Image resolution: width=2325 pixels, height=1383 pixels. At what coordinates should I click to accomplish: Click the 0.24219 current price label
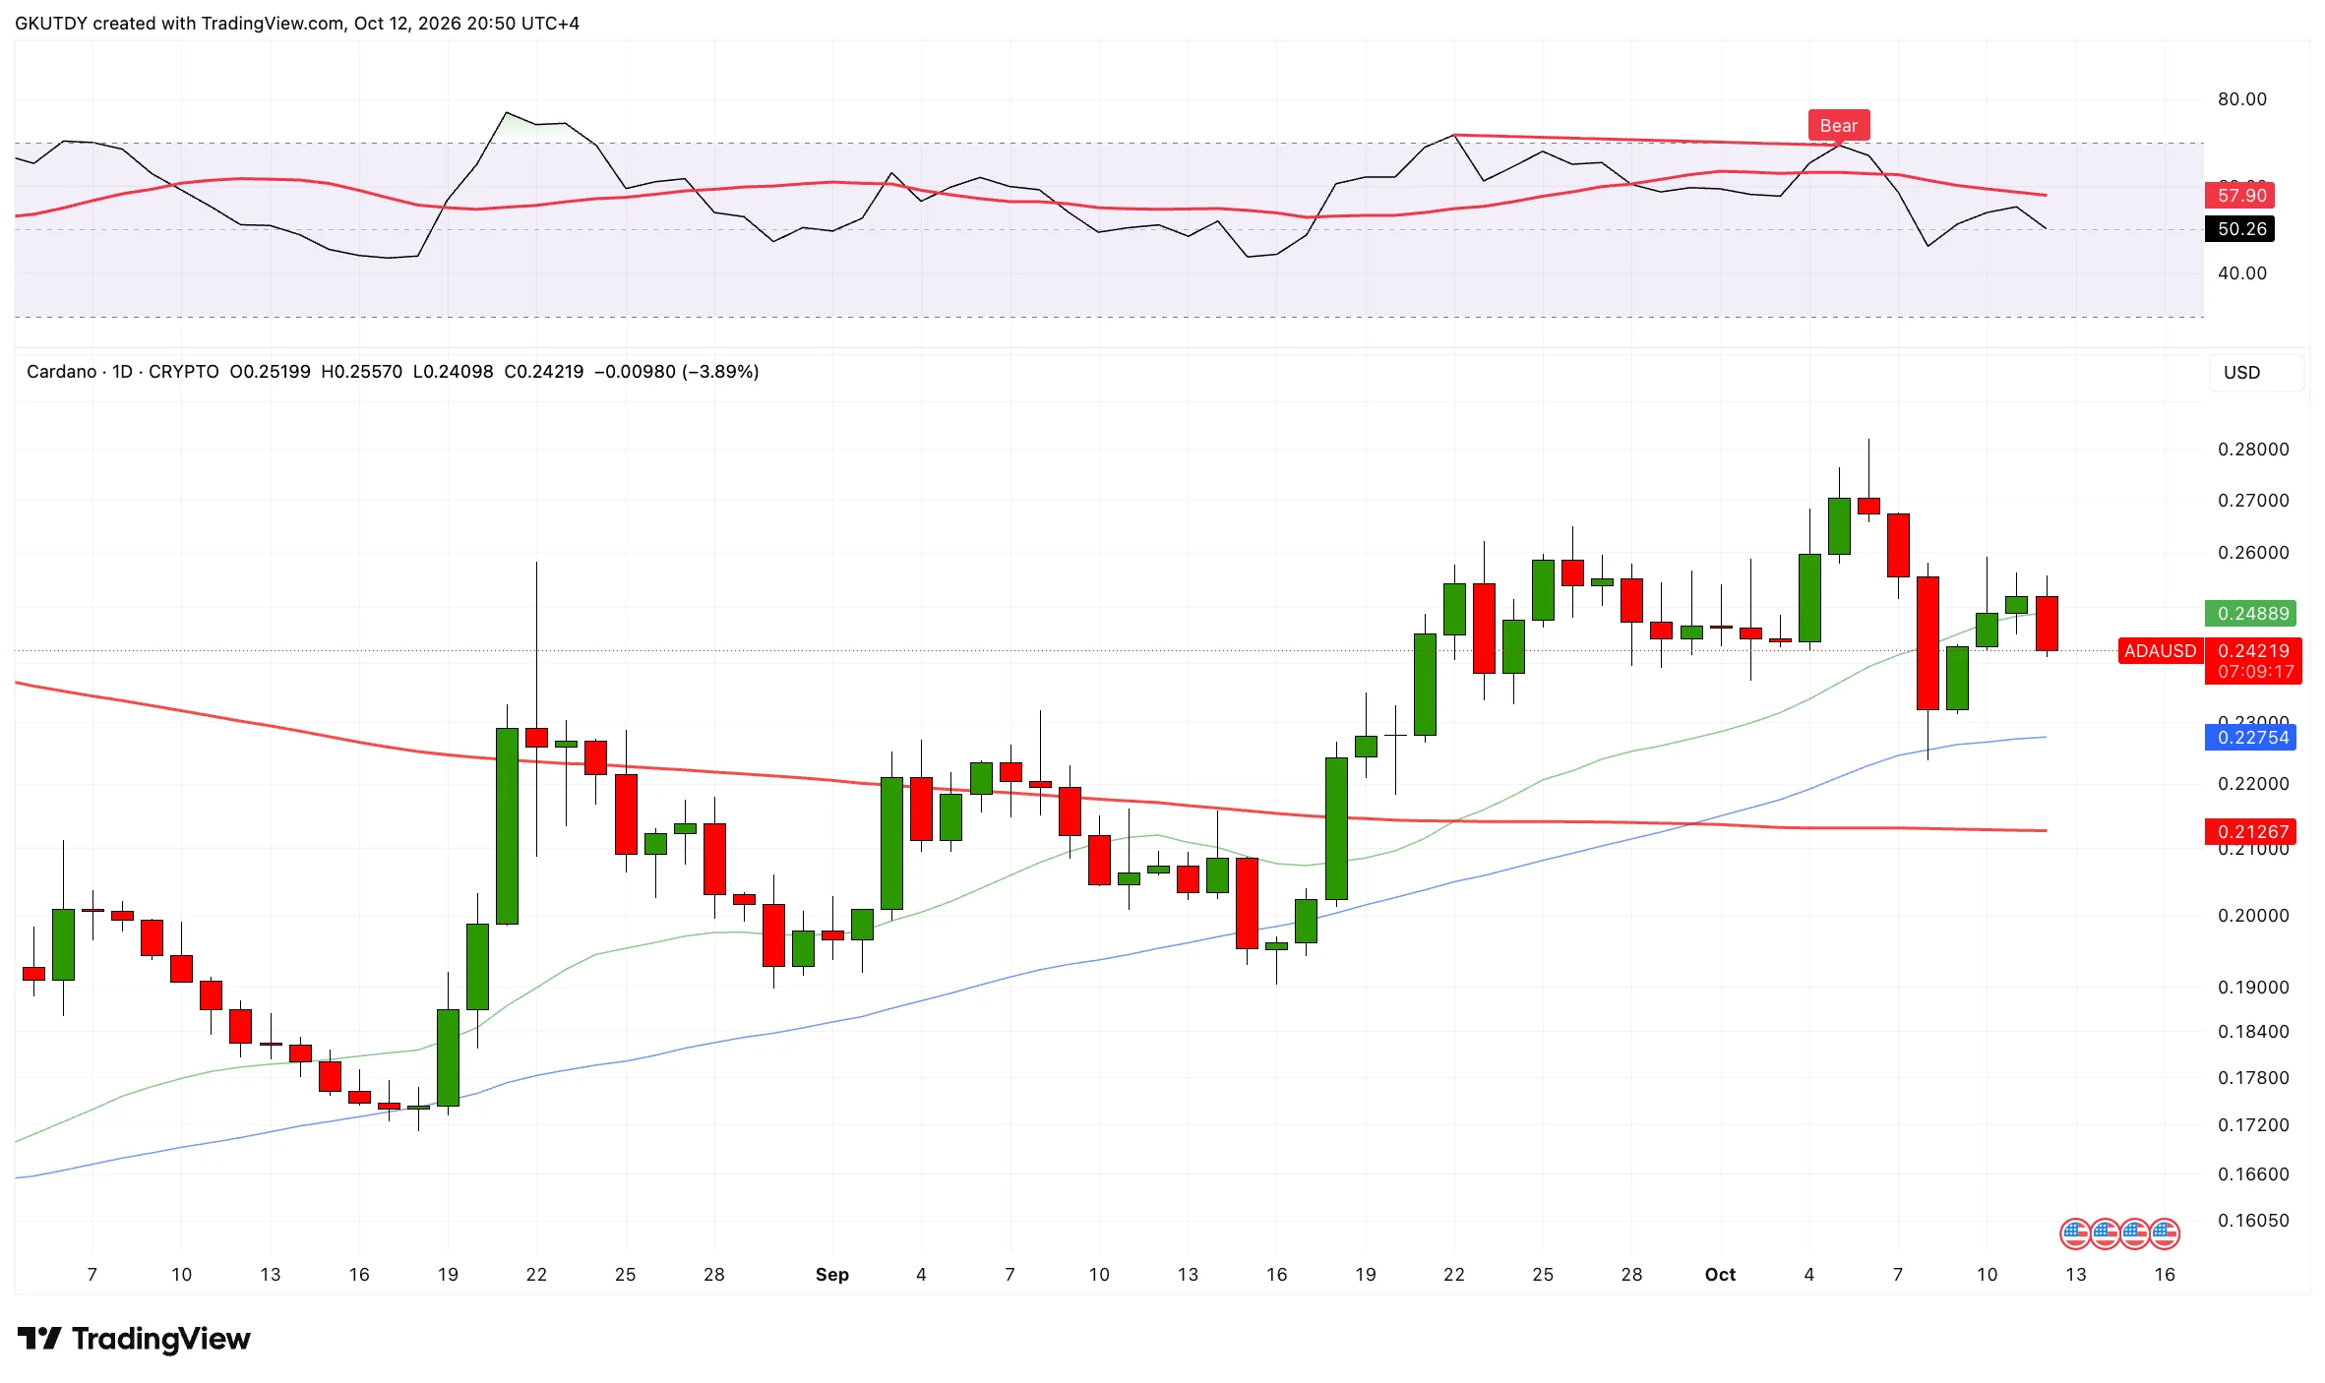2253,651
